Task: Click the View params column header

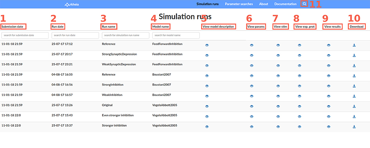Action: click(x=256, y=27)
